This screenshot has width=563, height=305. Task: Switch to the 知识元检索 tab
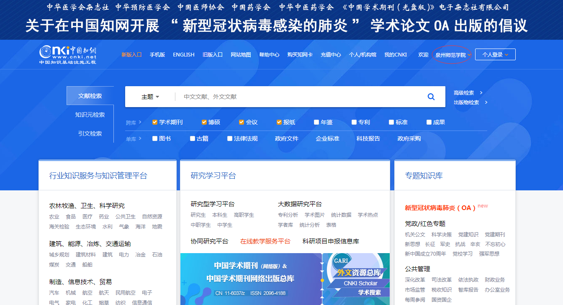click(x=90, y=115)
